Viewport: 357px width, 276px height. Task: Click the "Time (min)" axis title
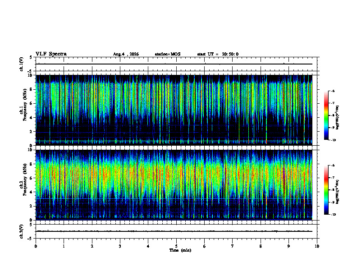click(180, 250)
